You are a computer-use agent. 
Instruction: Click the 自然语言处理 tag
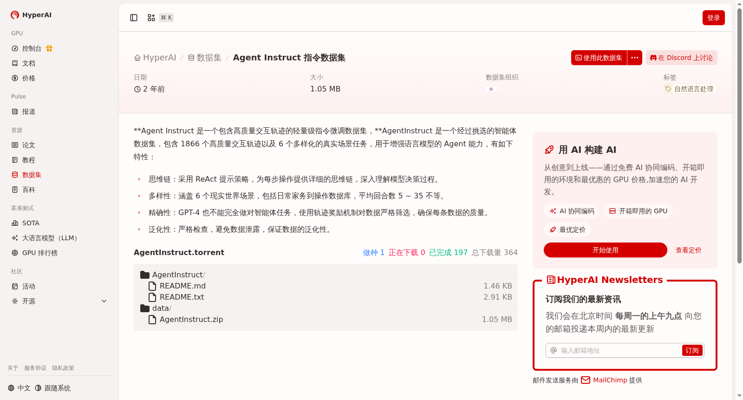click(691, 89)
